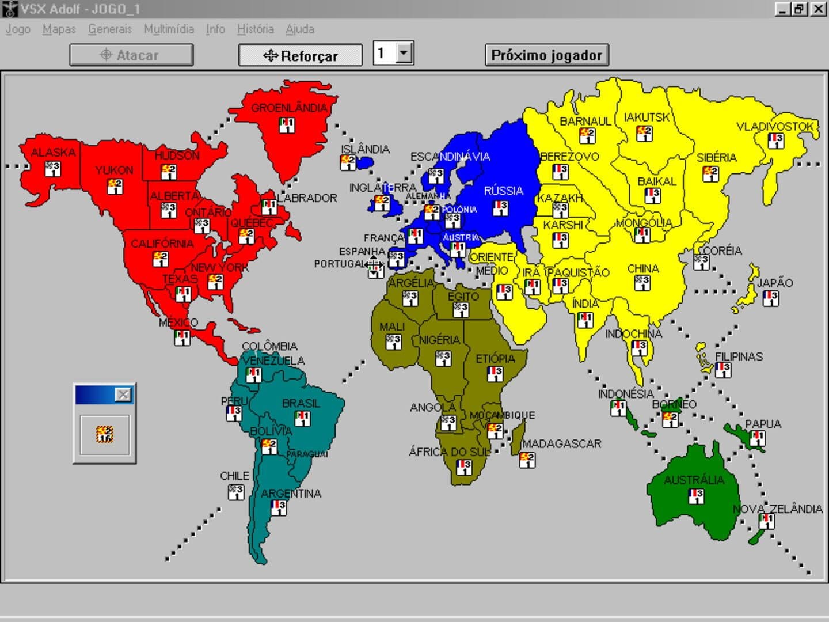Click Próximo jogador button
The height and width of the screenshot is (622, 829).
pyautogui.click(x=546, y=55)
